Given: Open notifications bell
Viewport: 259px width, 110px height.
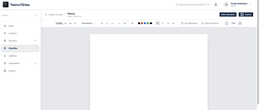Looking at the screenshot, I should coord(216,5).
